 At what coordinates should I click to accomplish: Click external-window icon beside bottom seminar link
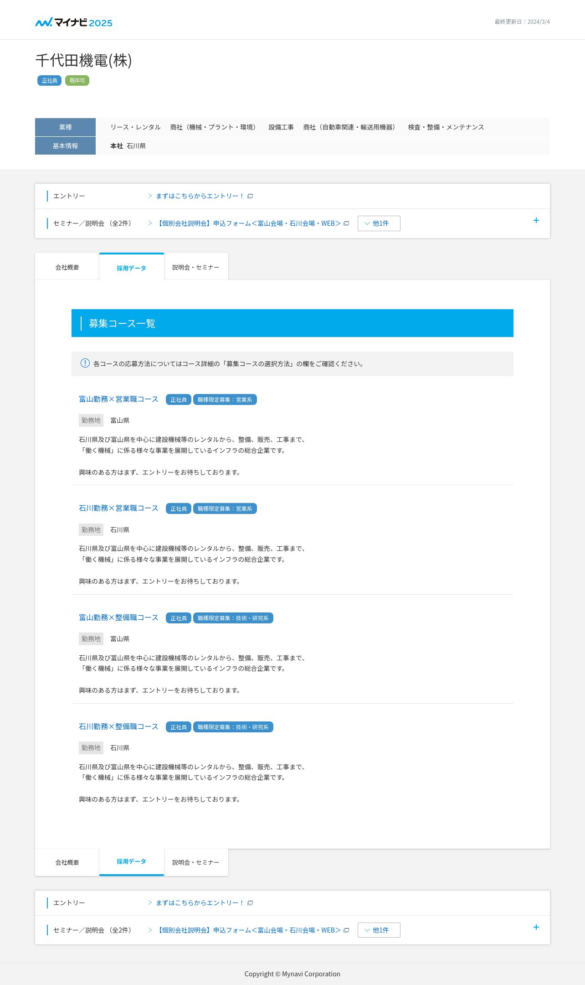[346, 930]
